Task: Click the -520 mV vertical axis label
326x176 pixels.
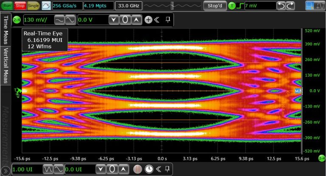Action: [312, 151]
